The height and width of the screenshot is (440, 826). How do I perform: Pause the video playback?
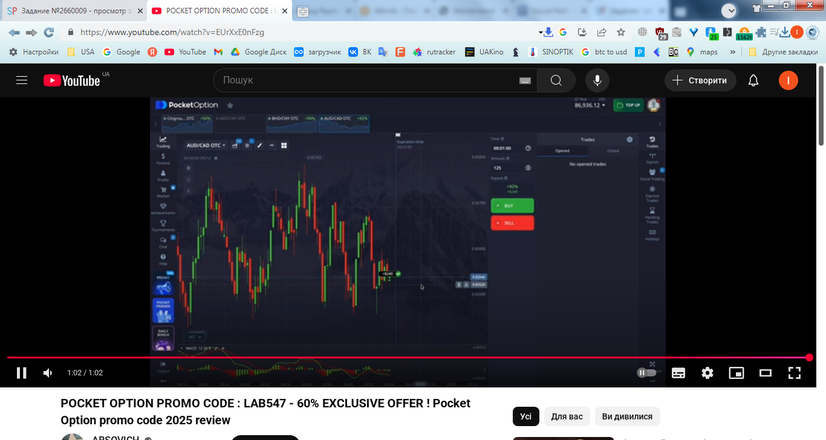click(21, 373)
